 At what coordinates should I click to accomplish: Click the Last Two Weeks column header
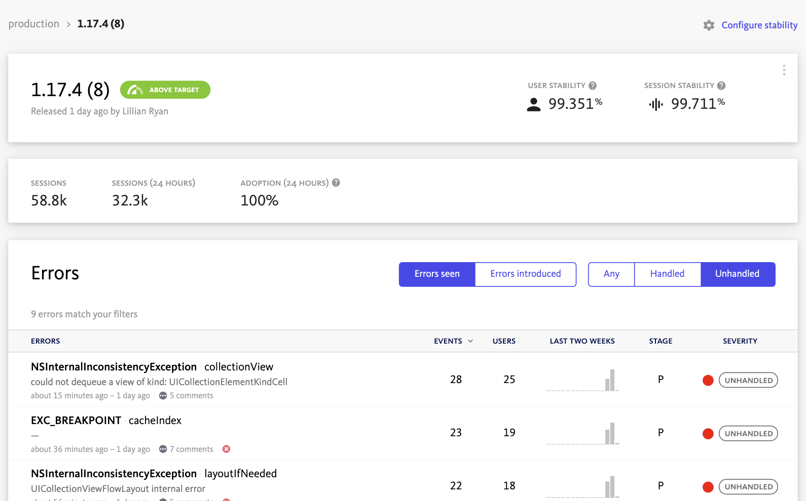(x=582, y=341)
